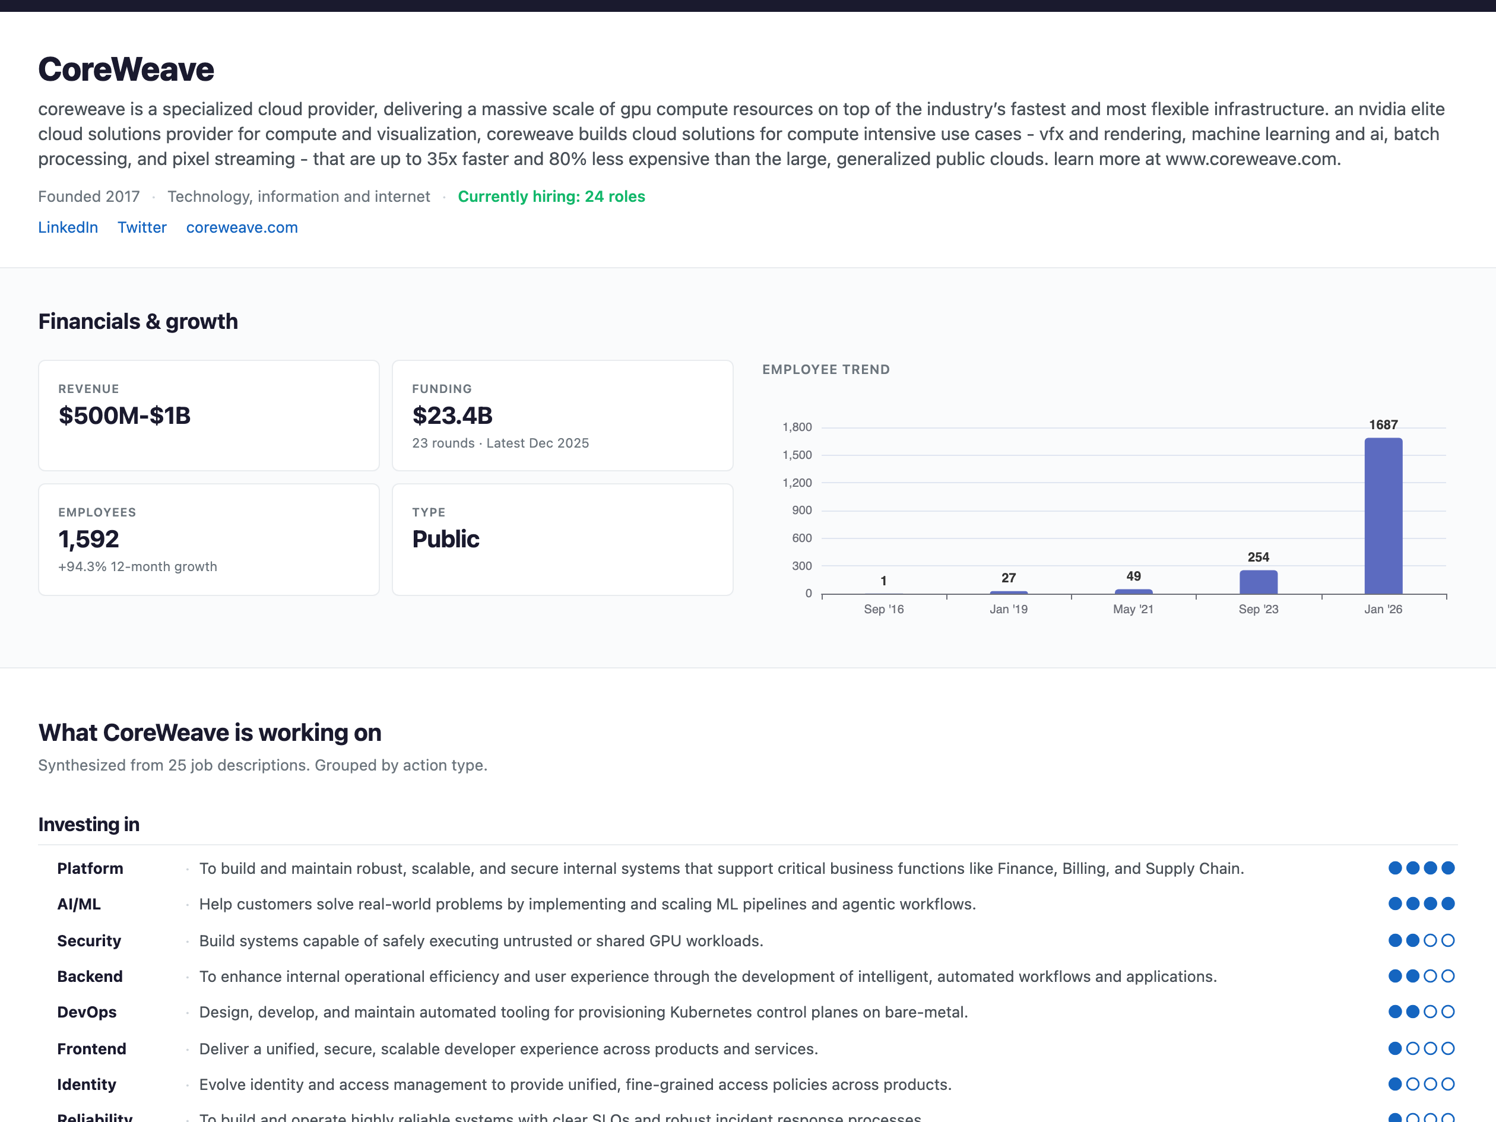Image resolution: width=1496 pixels, height=1122 pixels.
Task: Open the CoreWeave Twitter profile
Action: click(x=142, y=227)
